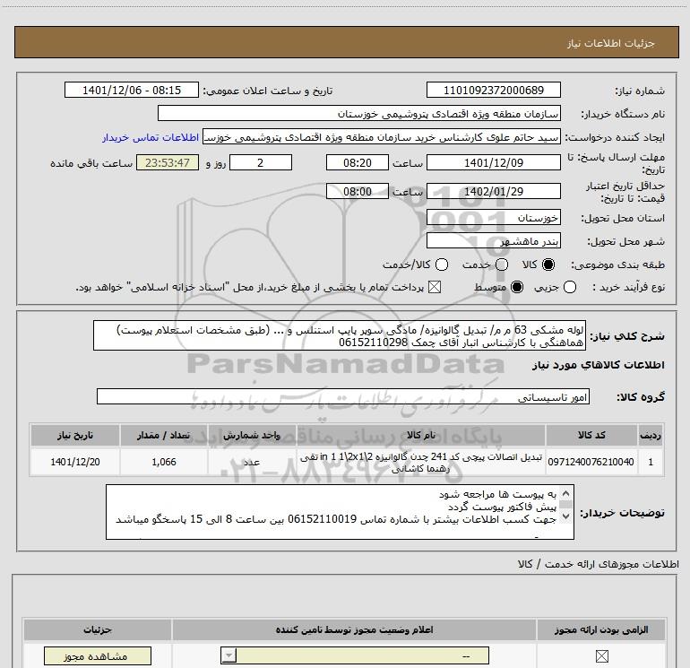Toggle the اسناد خزانه اسلامی payment checkbox
Viewport: 690px width, 668px height.
point(435,288)
